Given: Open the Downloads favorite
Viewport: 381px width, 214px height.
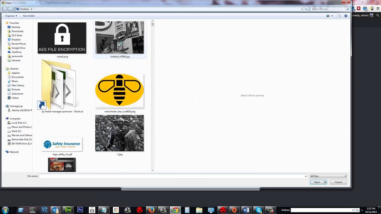Looking at the screenshot, I should pyautogui.click(x=17, y=31).
